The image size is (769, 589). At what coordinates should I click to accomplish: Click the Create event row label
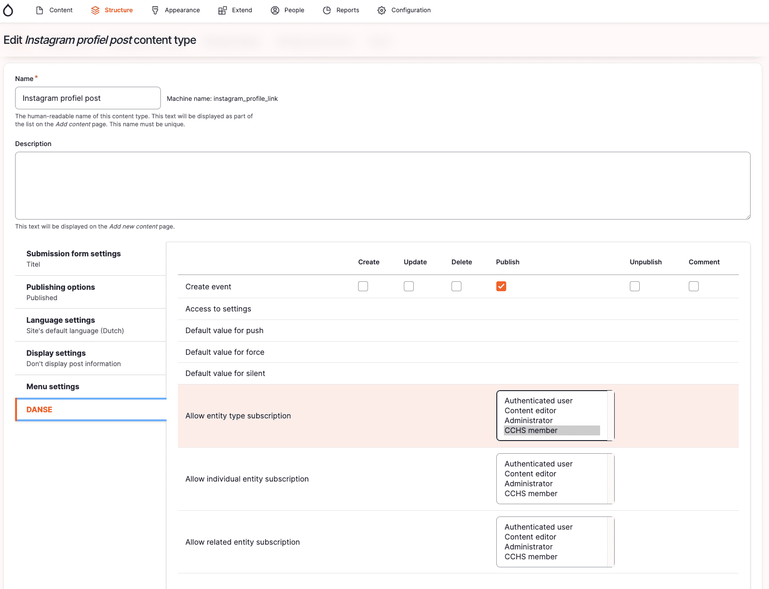tap(209, 286)
